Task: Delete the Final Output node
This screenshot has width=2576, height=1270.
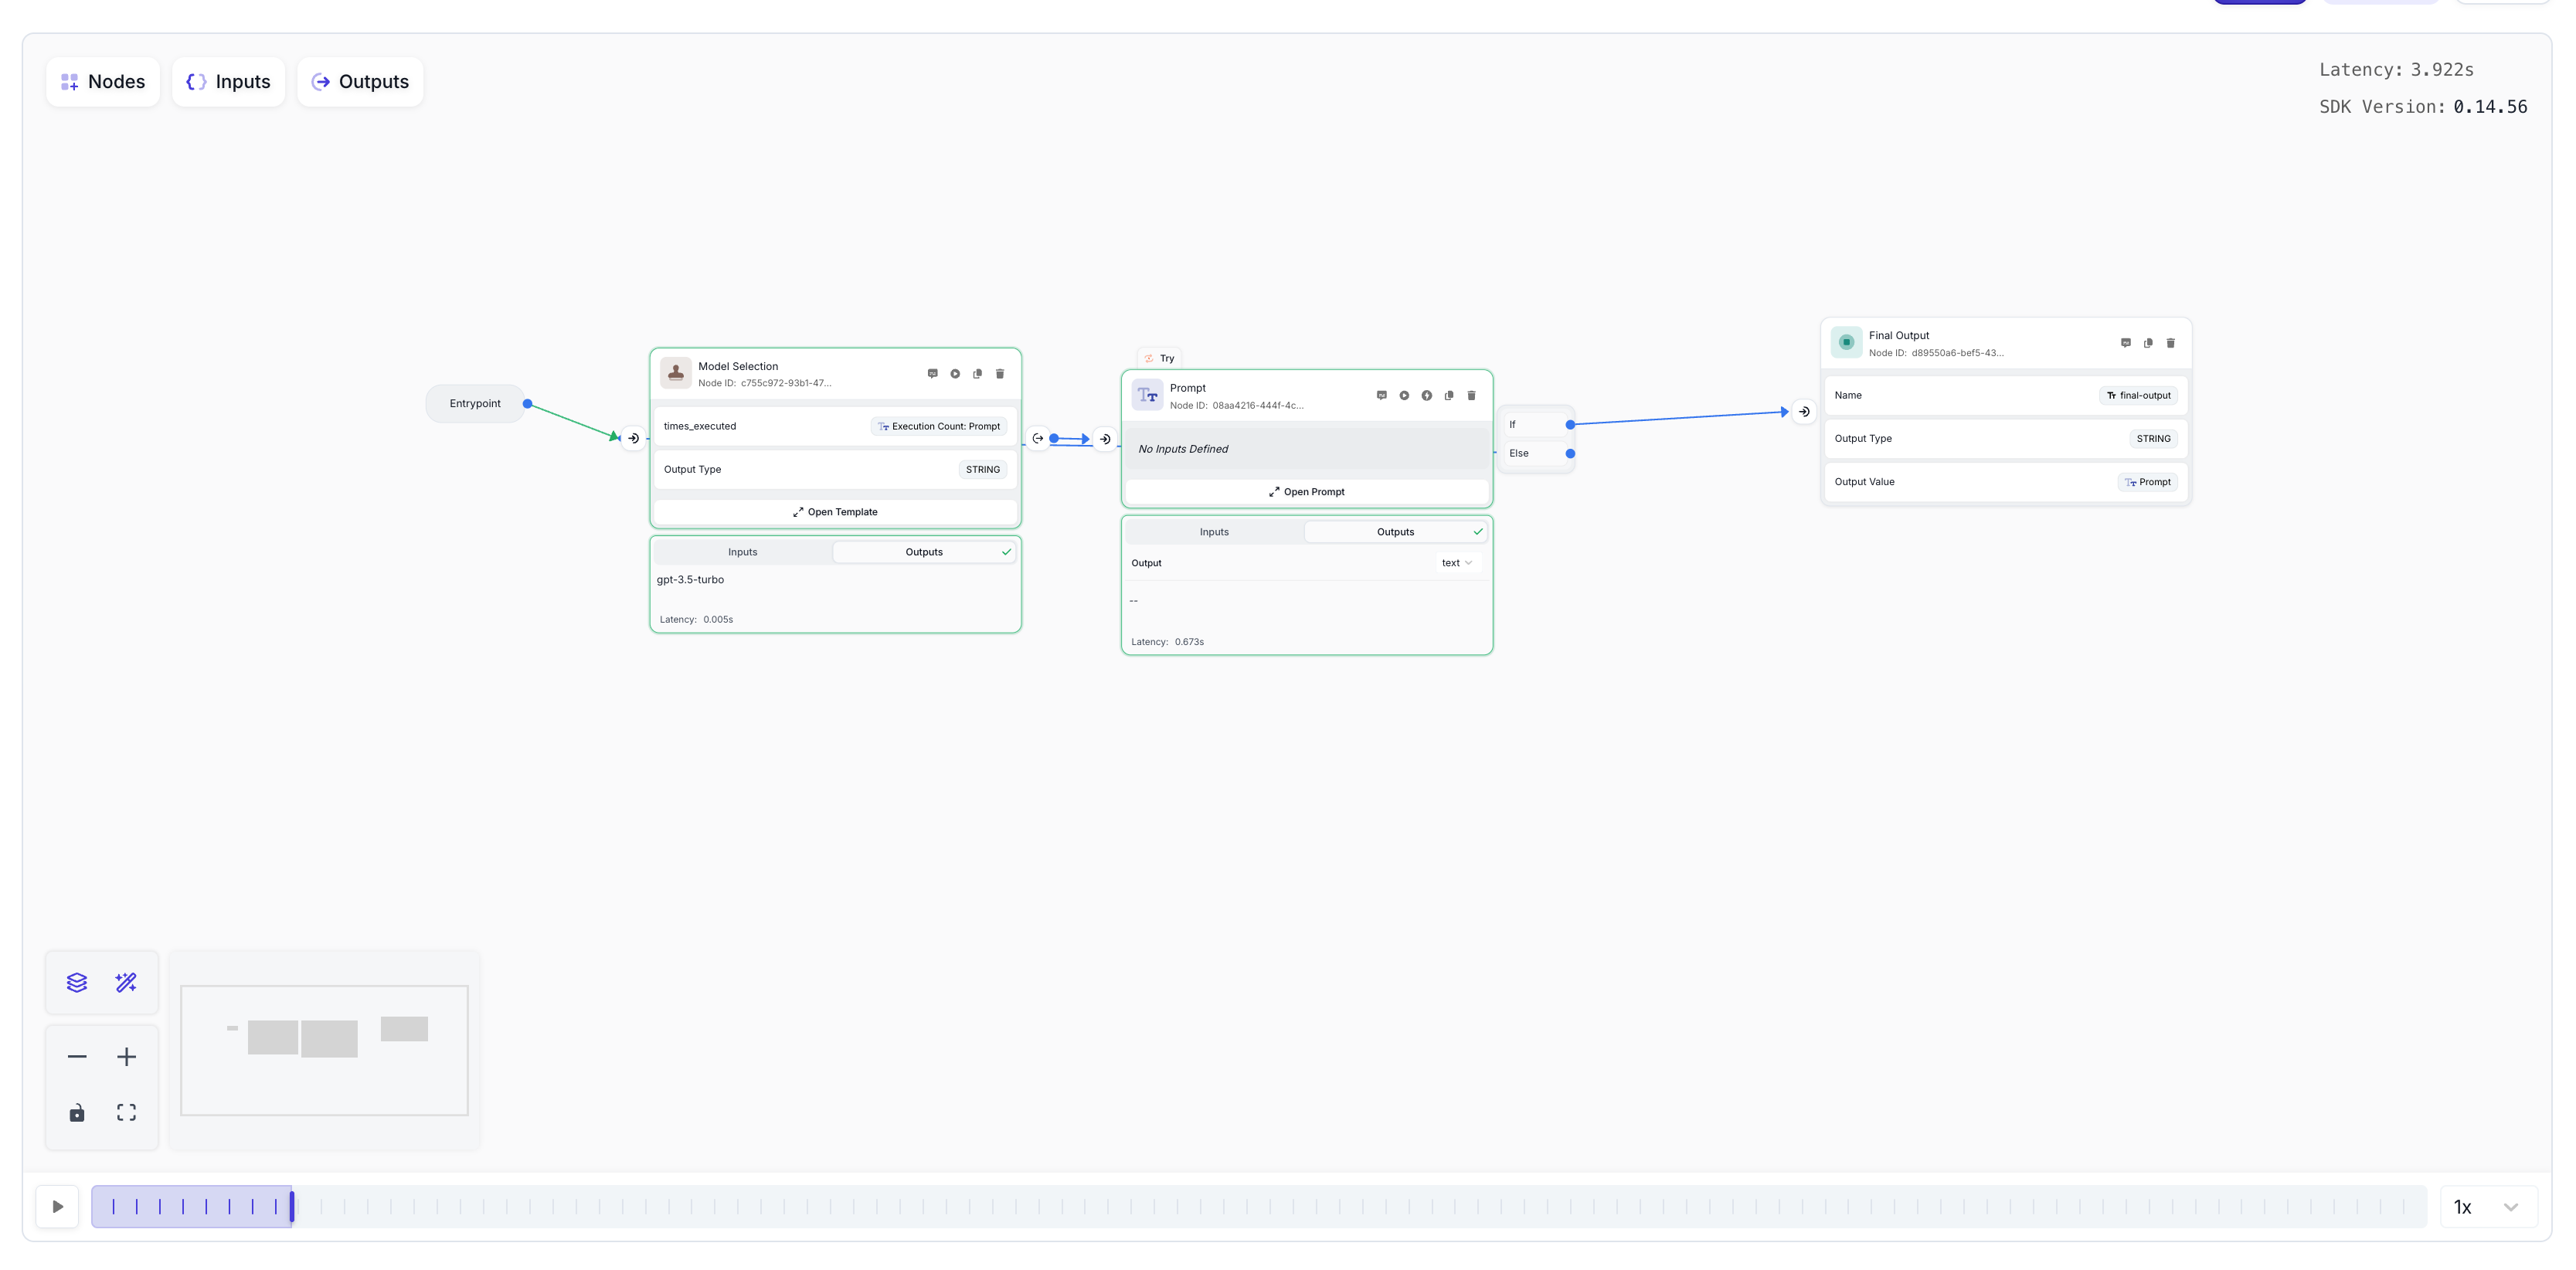Action: 2170,343
